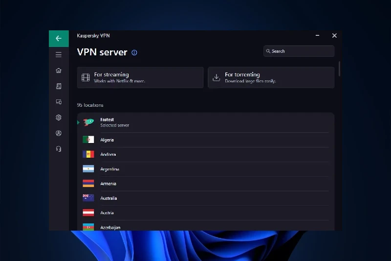Click the Argentina flag icon
Screen dimensions: 391x261
(88, 169)
